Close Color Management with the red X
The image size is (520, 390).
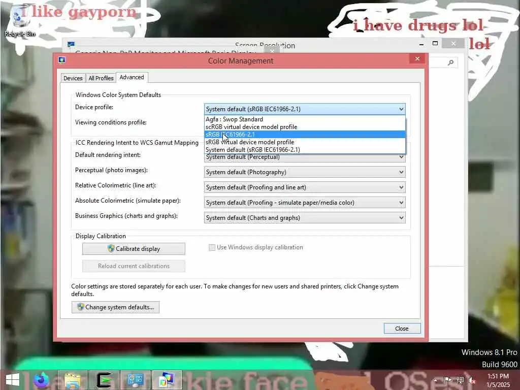(x=417, y=59)
